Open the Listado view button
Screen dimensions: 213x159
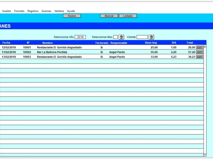pyautogui.click(x=128, y=16)
